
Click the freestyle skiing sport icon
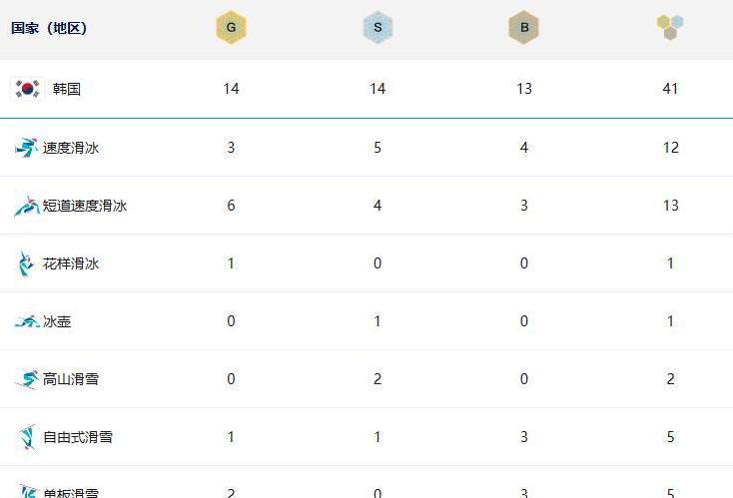pyautogui.click(x=28, y=438)
